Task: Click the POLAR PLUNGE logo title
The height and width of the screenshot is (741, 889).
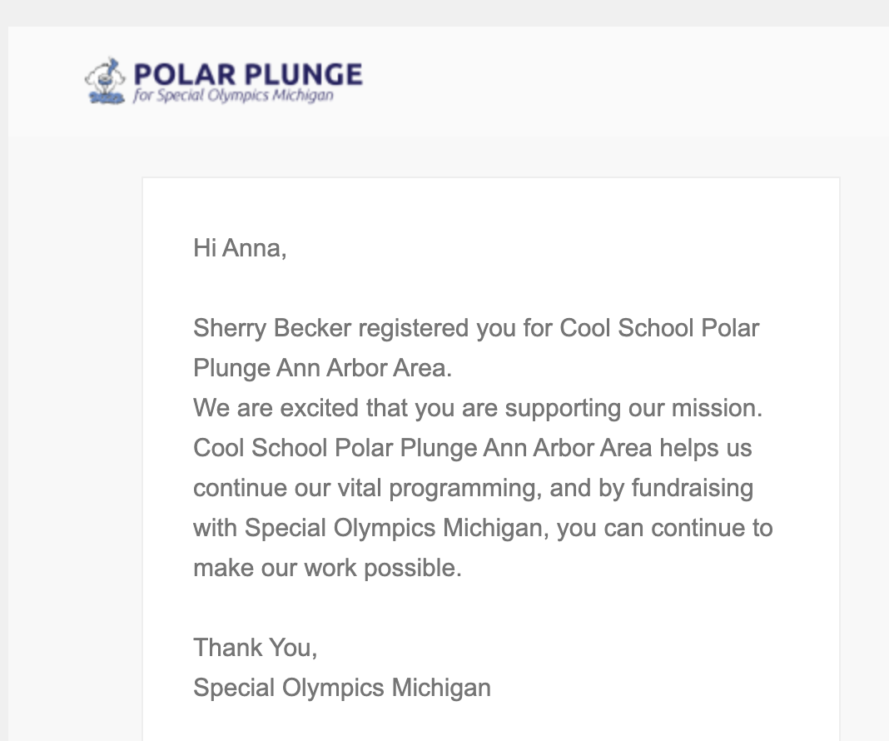Action: tap(247, 74)
